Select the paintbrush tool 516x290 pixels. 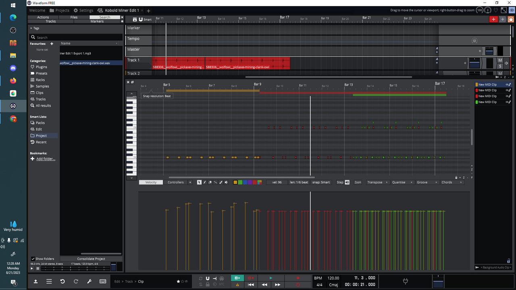tap(220, 182)
